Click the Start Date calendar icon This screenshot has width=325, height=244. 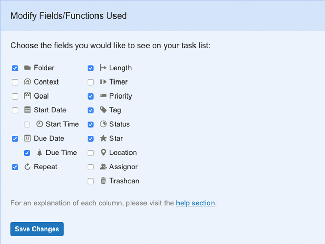pos(27,110)
